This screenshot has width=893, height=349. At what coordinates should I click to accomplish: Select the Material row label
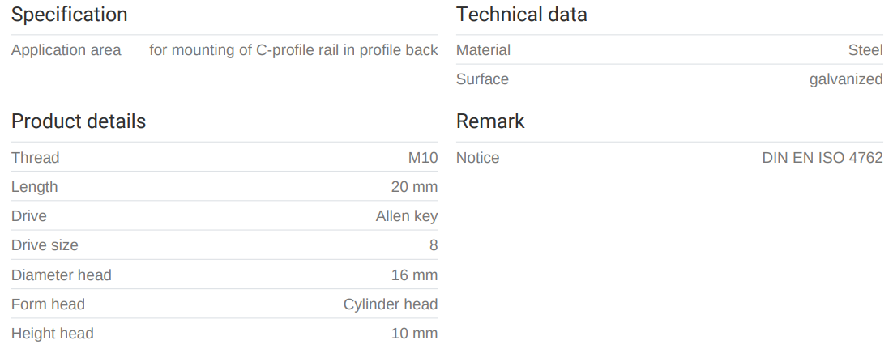(483, 50)
